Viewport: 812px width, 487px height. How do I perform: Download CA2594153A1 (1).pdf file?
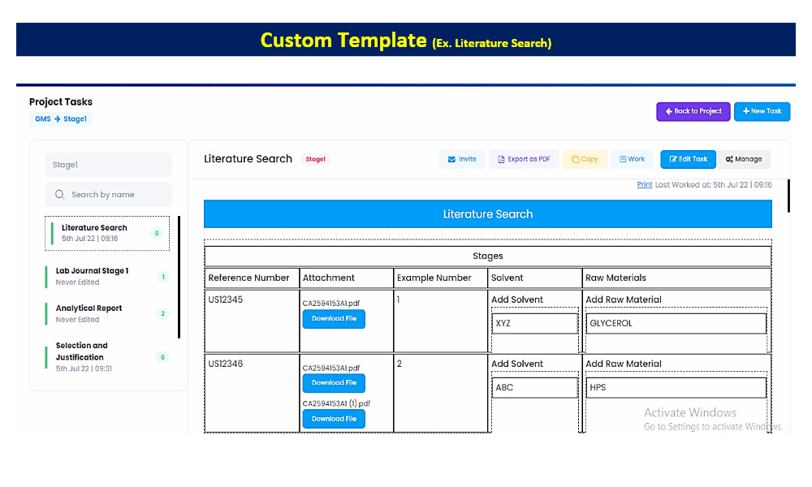[334, 419]
